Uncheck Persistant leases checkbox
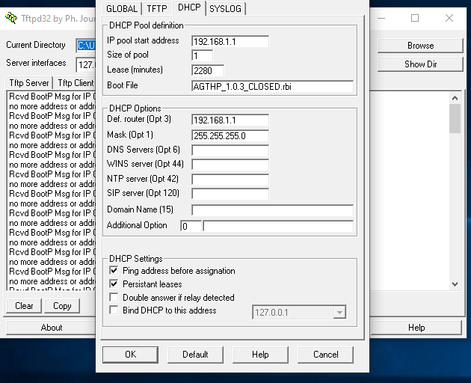The height and width of the screenshot is (383, 471). (x=114, y=284)
